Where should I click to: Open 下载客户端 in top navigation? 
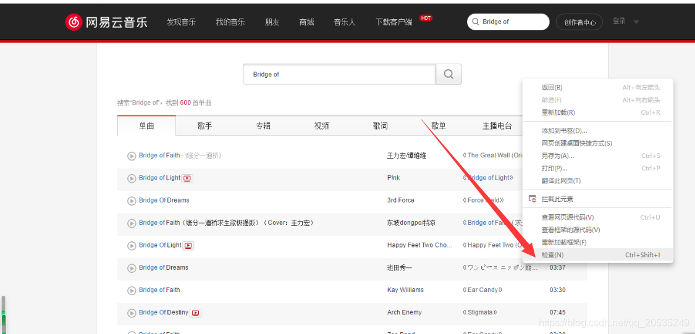394,22
